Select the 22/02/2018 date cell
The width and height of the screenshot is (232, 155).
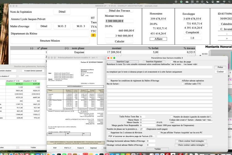click(x=31, y=94)
